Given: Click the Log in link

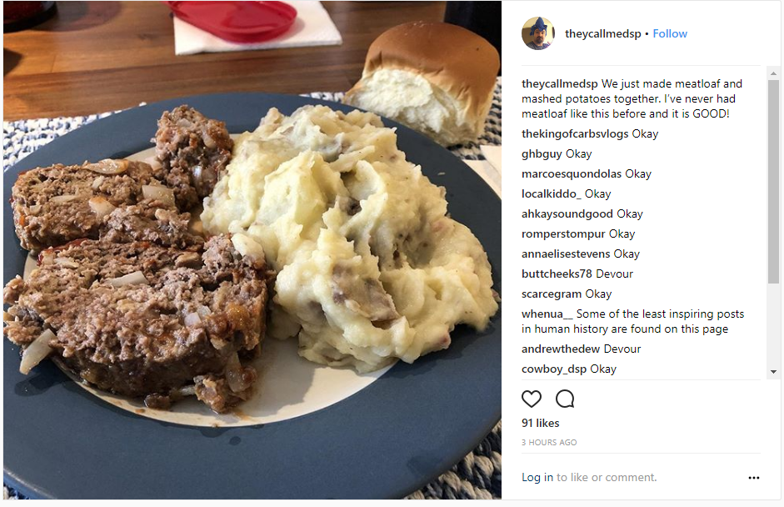Looking at the screenshot, I should [537, 478].
